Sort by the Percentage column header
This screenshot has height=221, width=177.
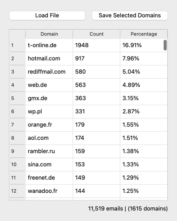pyautogui.click(x=144, y=34)
